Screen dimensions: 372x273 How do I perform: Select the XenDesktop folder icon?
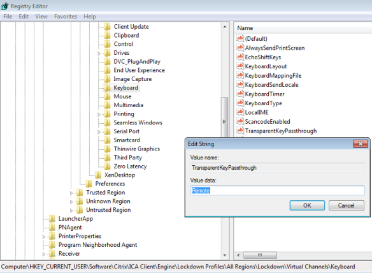[98, 175]
